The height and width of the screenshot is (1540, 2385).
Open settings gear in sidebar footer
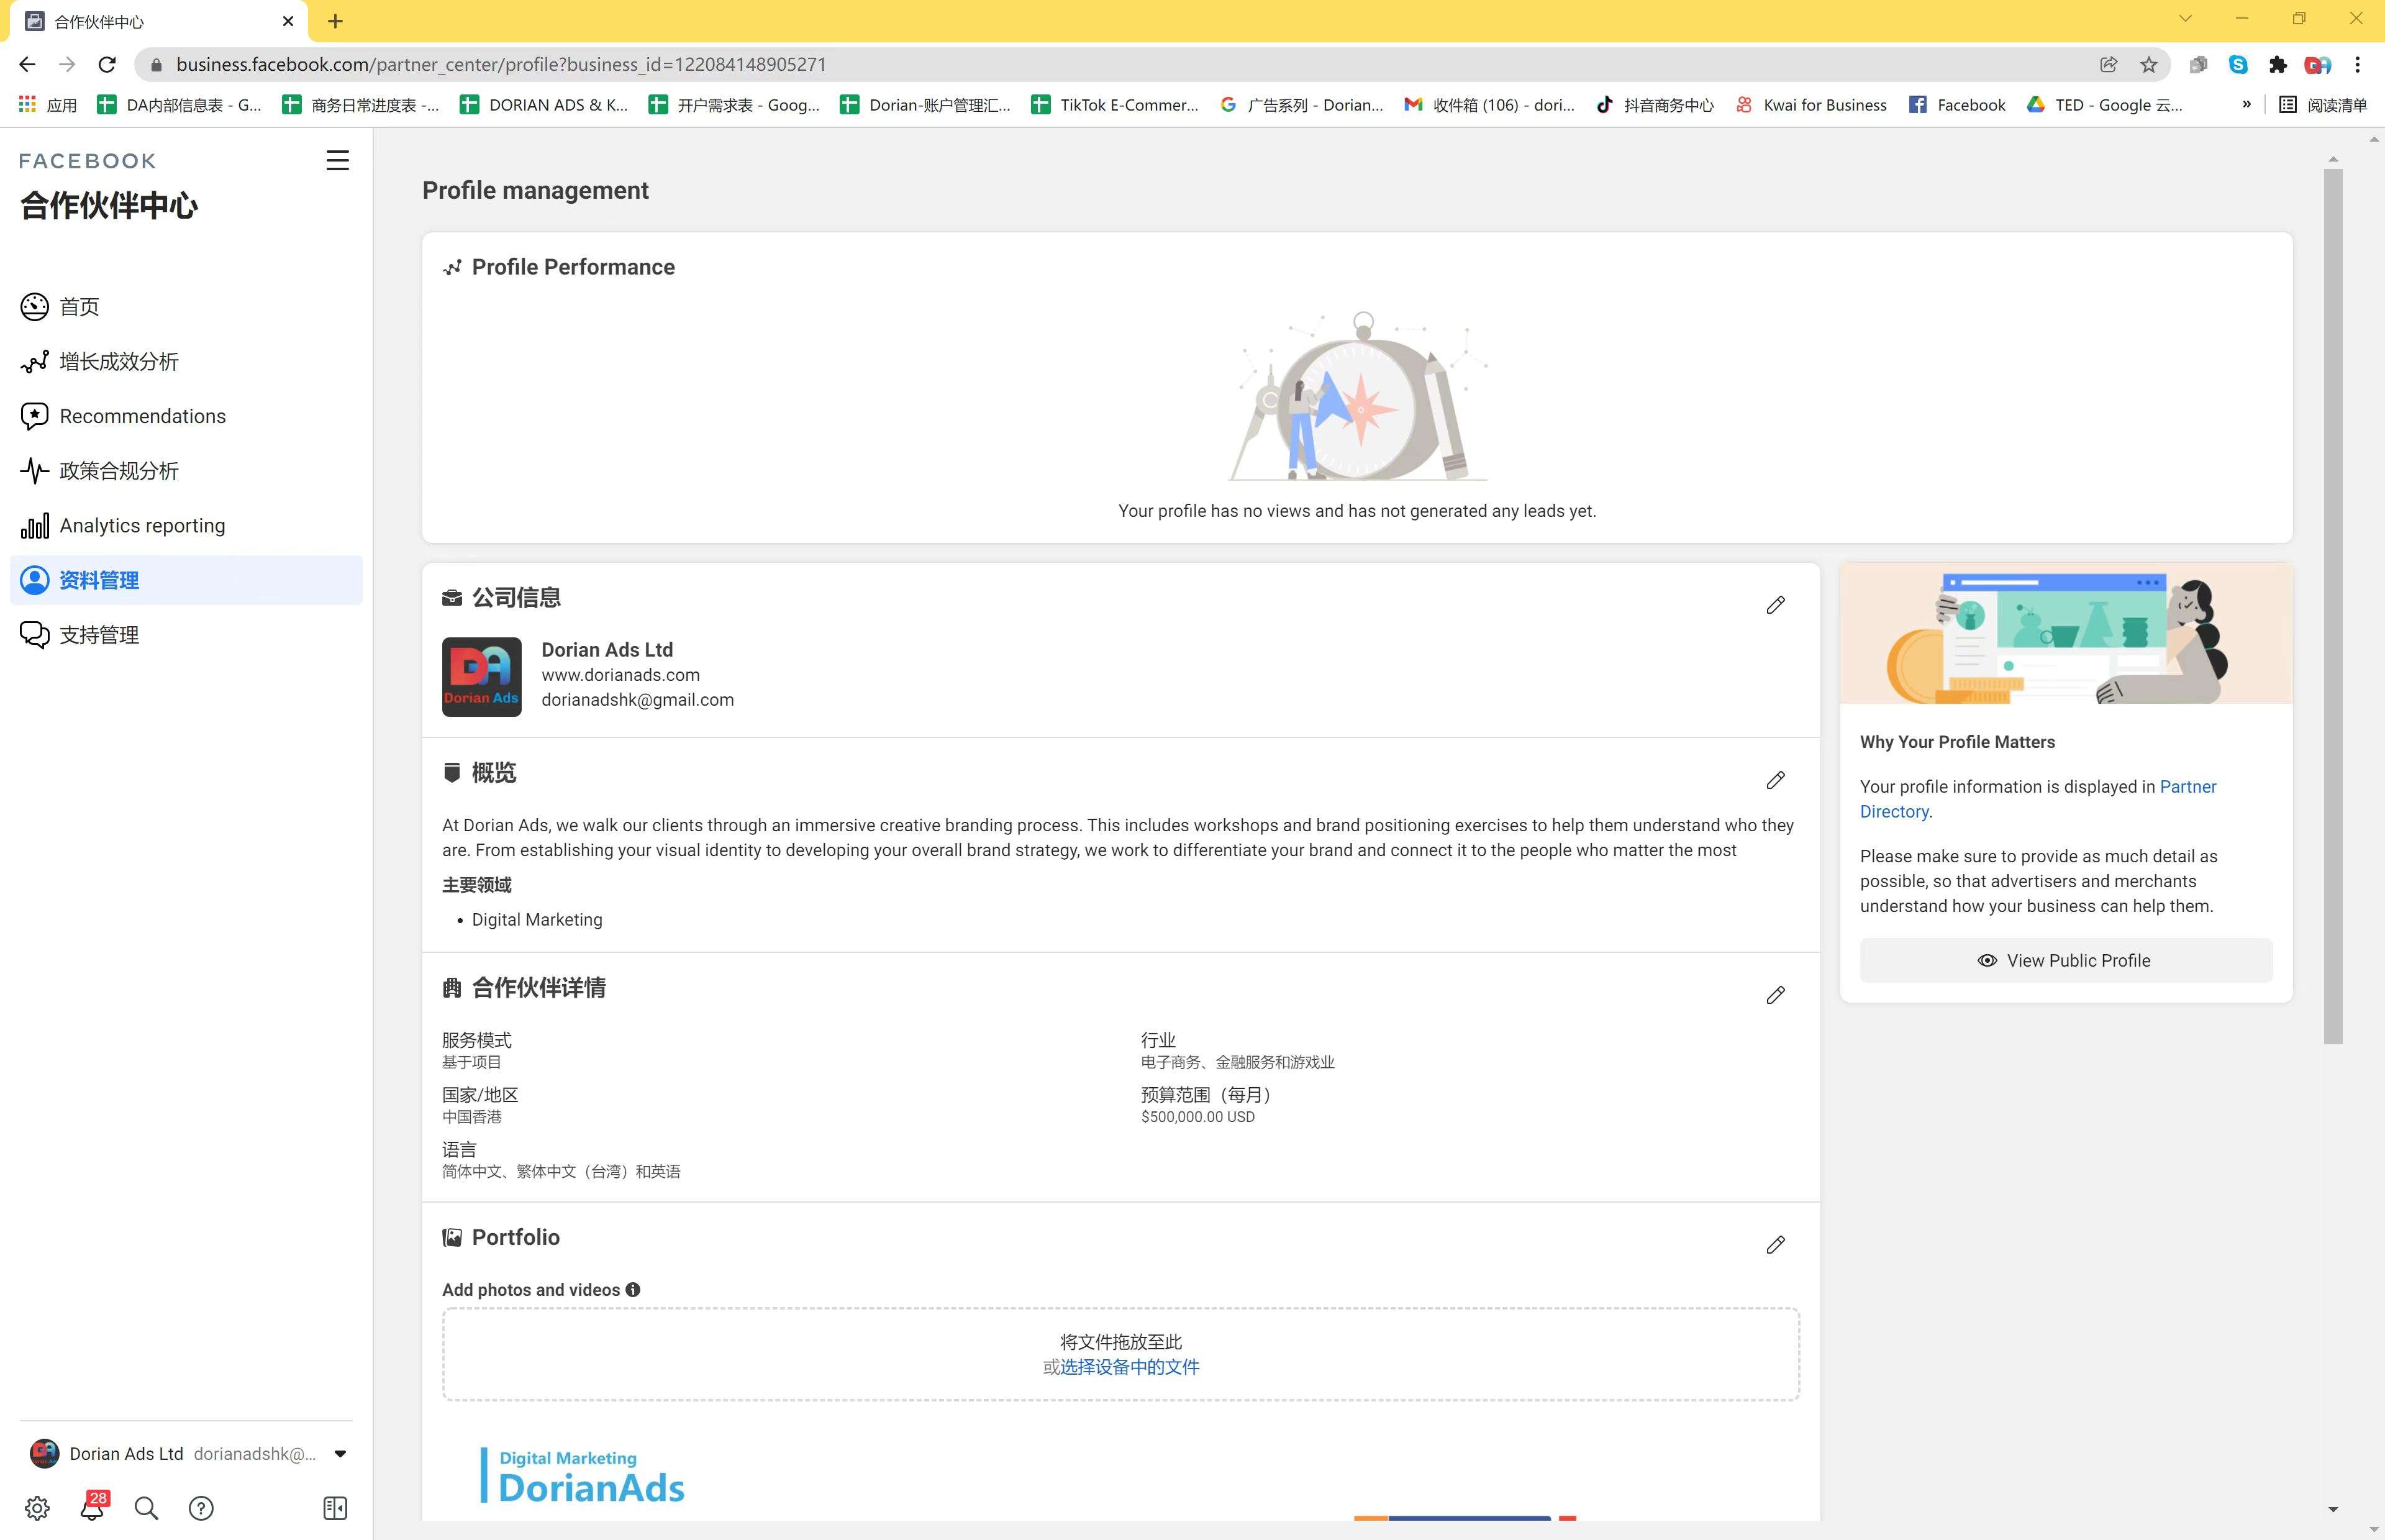(37, 1508)
